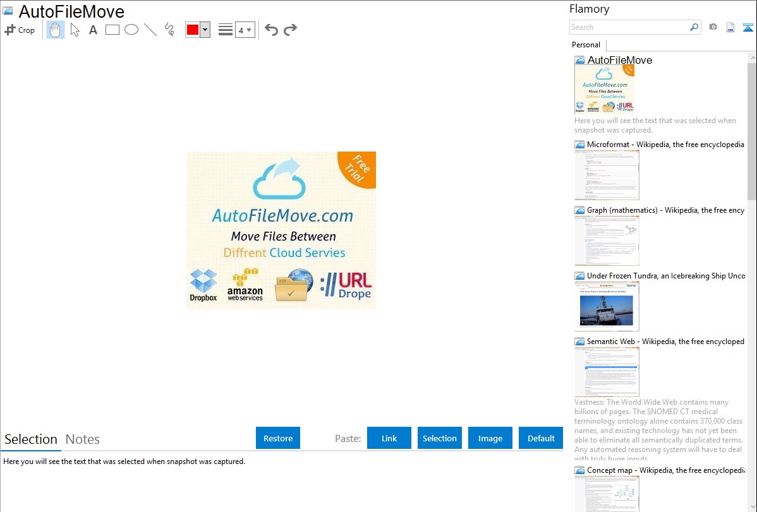This screenshot has width=757, height=512.
Task: Click into the Flamory Search field
Action: tap(629, 27)
